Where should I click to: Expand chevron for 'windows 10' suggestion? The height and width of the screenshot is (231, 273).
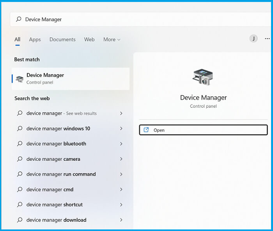[x=121, y=128]
